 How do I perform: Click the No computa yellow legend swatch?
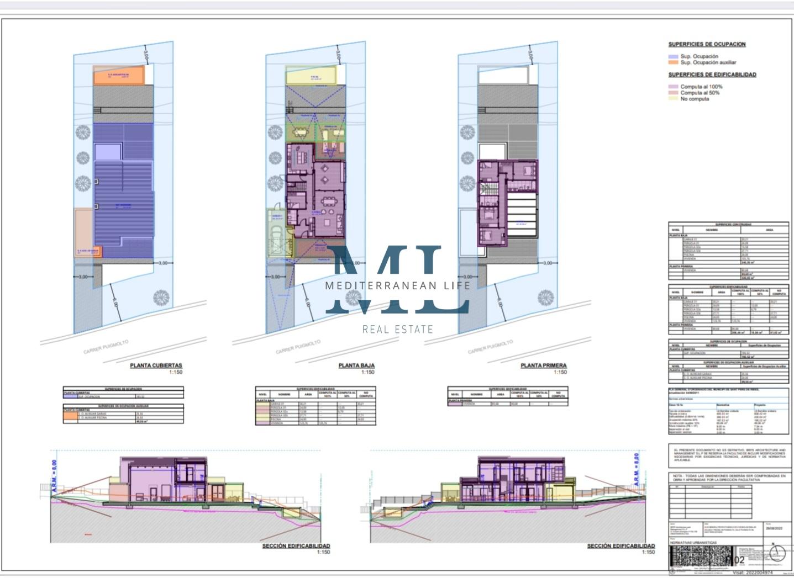(x=673, y=99)
